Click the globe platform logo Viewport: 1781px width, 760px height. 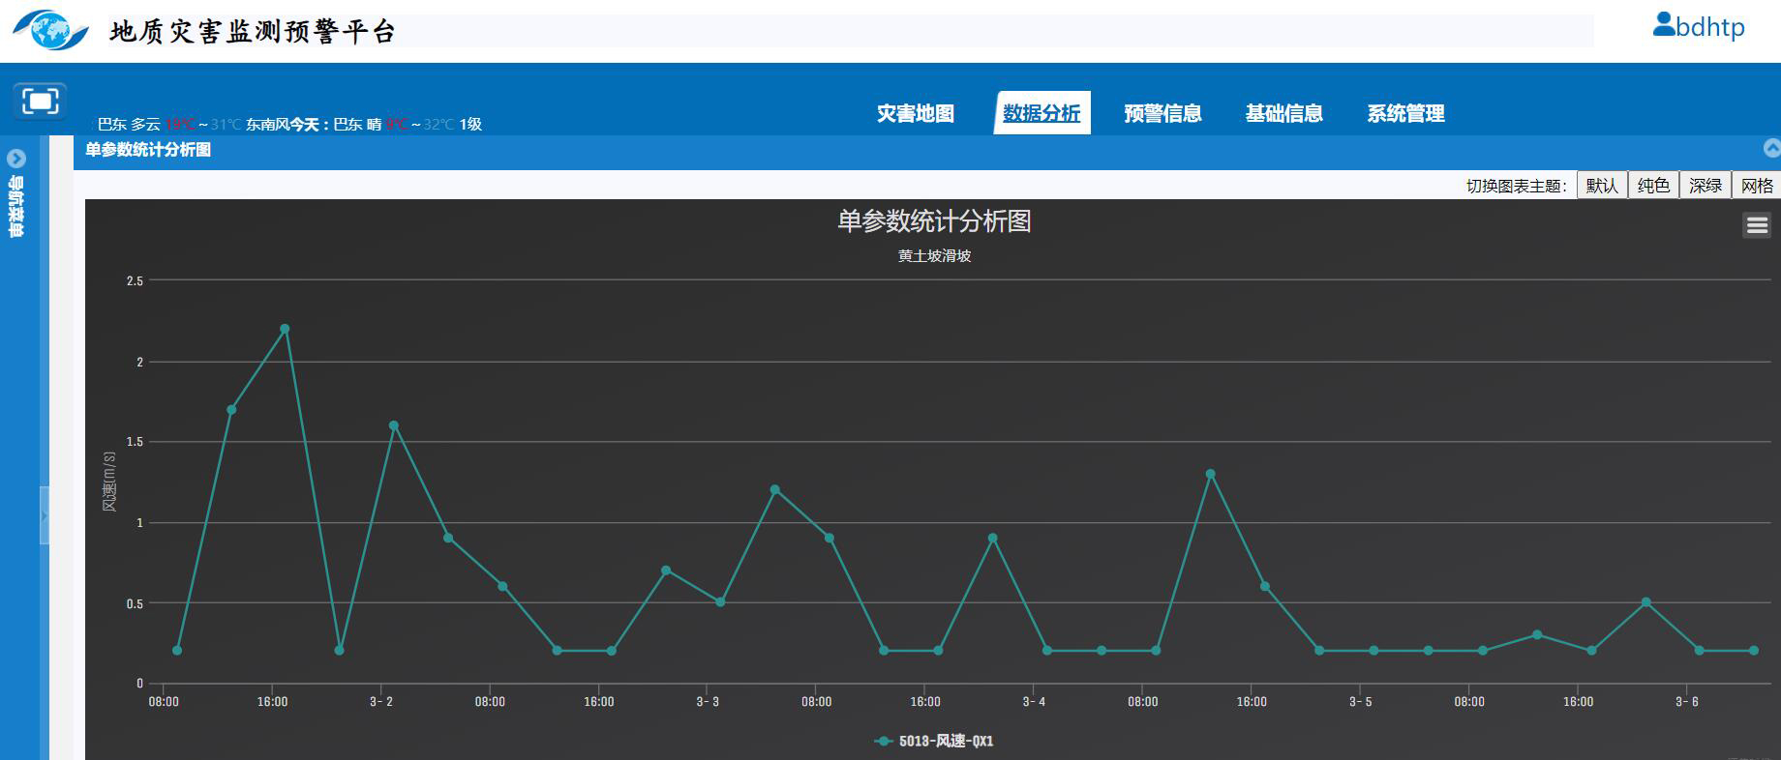[50, 30]
